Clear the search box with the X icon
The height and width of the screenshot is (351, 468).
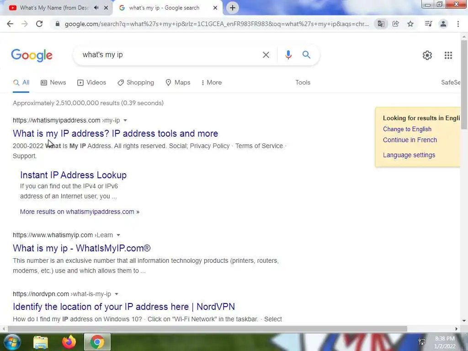[x=266, y=55]
